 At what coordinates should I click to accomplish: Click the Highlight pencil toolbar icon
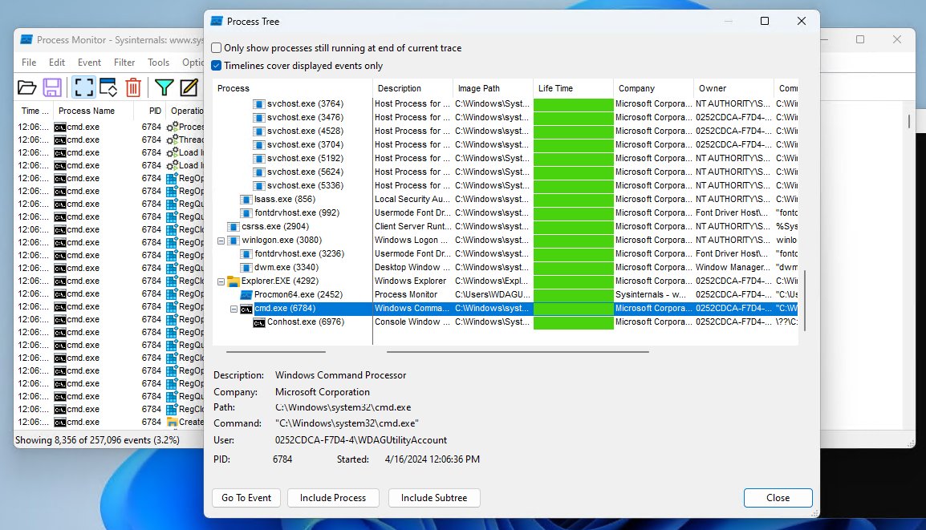(189, 87)
